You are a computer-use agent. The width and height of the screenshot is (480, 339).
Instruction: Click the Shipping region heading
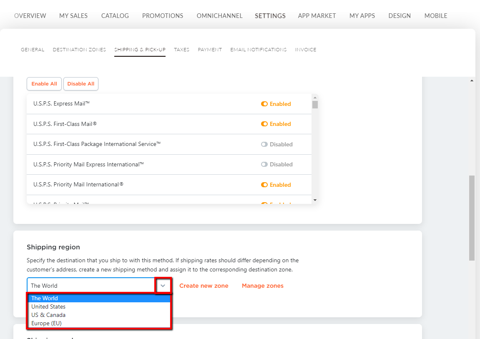pos(53,247)
